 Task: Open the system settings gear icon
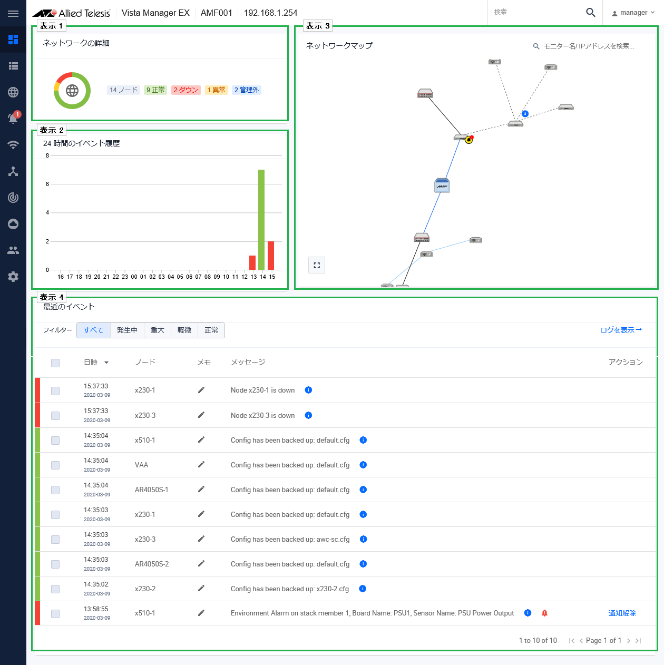pos(13,277)
